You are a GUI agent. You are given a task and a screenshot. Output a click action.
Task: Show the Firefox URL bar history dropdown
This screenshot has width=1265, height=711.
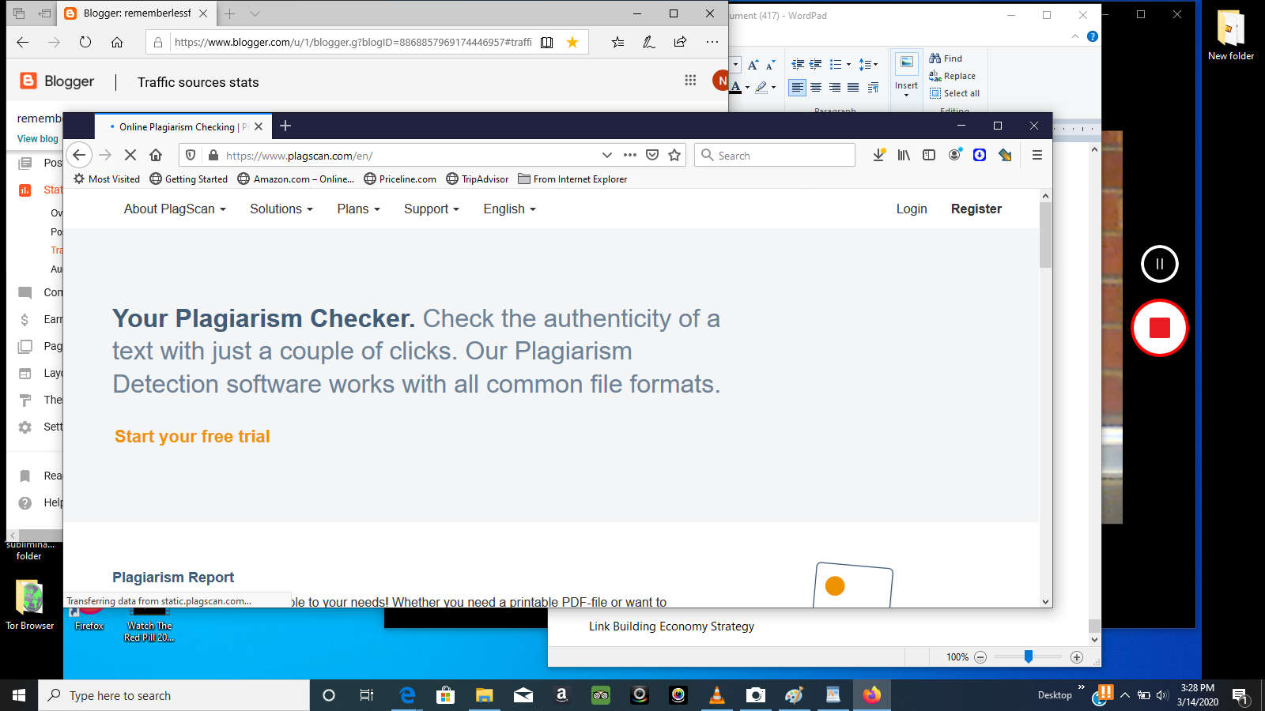click(x=606, y=155)
